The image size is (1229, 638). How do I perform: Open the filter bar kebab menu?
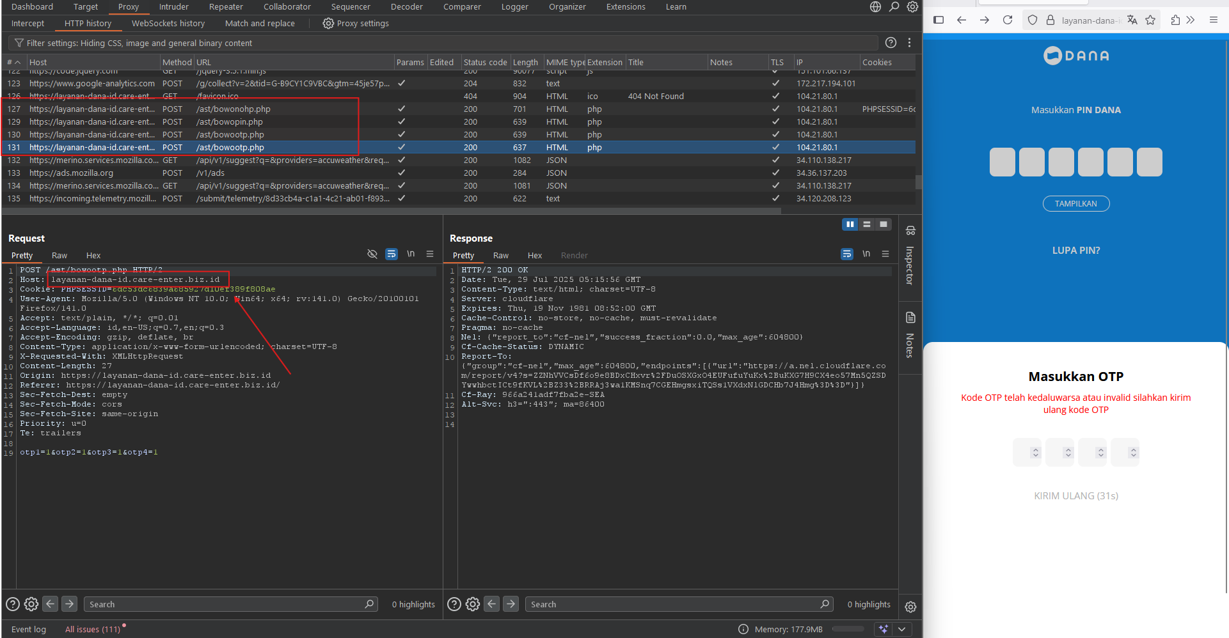(x=909, y=43)
